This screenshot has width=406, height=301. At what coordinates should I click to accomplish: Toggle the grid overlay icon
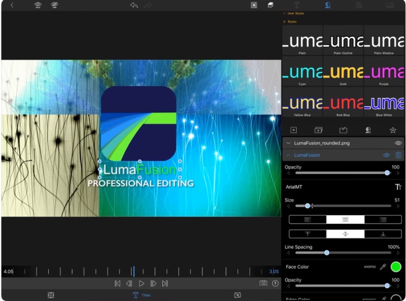[254, 5]
